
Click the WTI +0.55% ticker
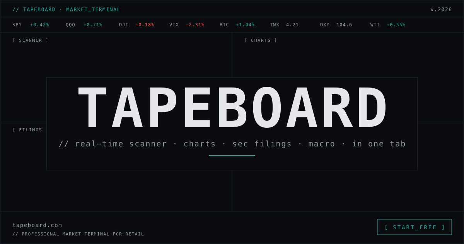tap(388, 25)
